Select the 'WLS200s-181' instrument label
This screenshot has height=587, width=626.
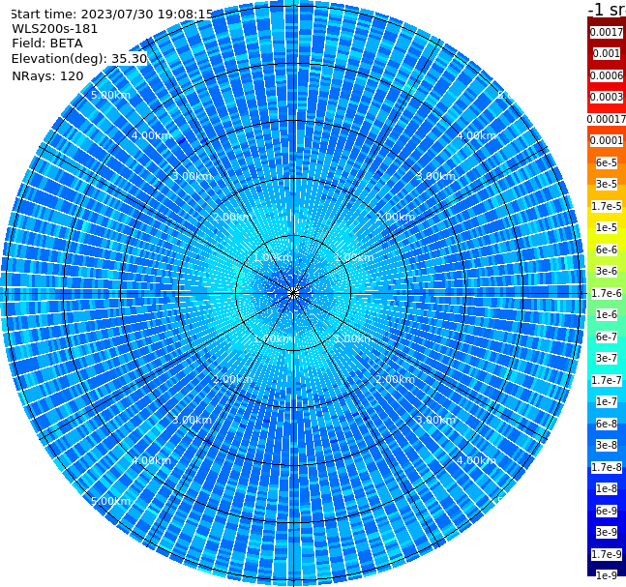point(55,29)
